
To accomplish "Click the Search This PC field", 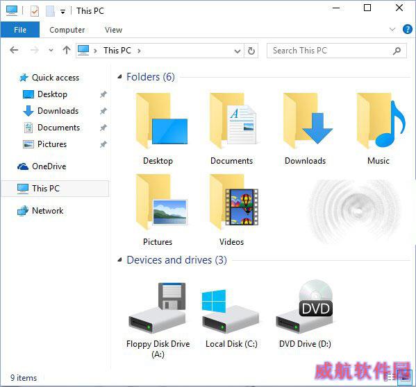I will click(336, 51).
